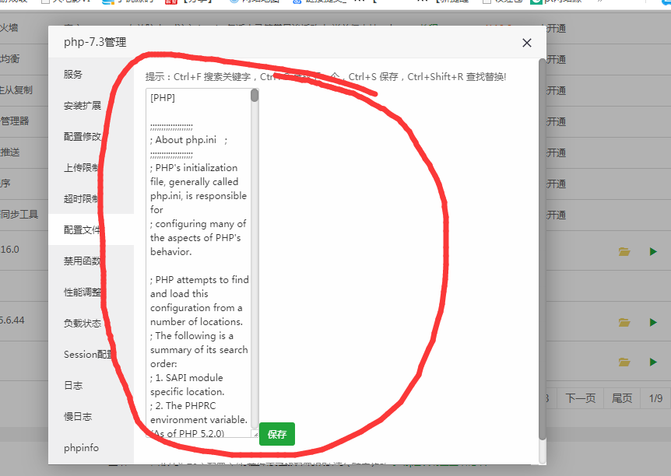Click green start arrow on 5.6.44 row
Screen dimensions: 671x476
coord(653,322)
